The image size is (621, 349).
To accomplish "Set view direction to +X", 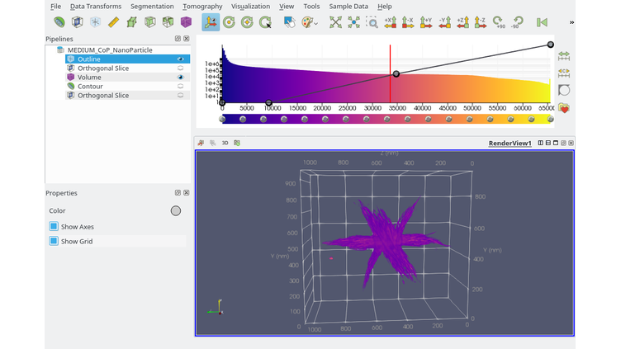I will coord(390,22).
